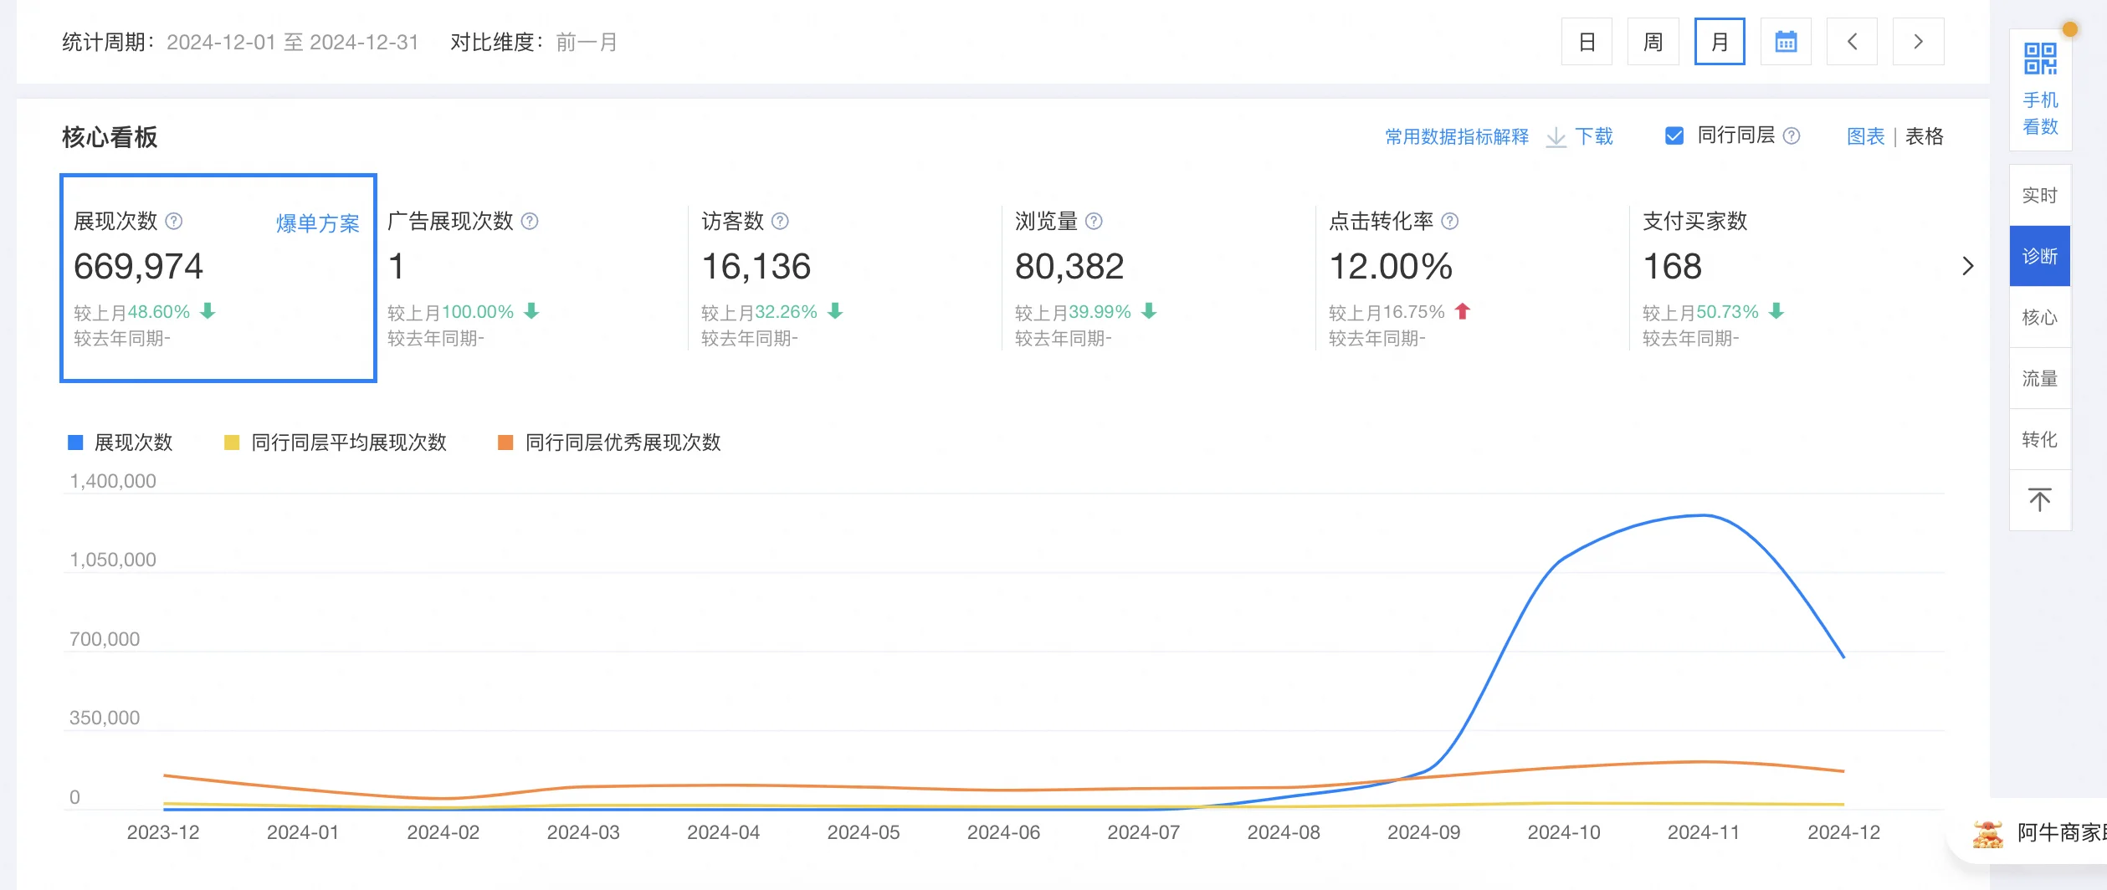2107x890 pixels.
Task: Click green down arrow under 展现次数
Action: [x=208, y=312]
